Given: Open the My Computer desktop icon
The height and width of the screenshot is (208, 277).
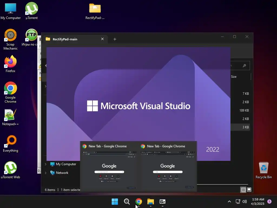Looking at the screenshot, I should pyautogui.click(x=11, y=11).
